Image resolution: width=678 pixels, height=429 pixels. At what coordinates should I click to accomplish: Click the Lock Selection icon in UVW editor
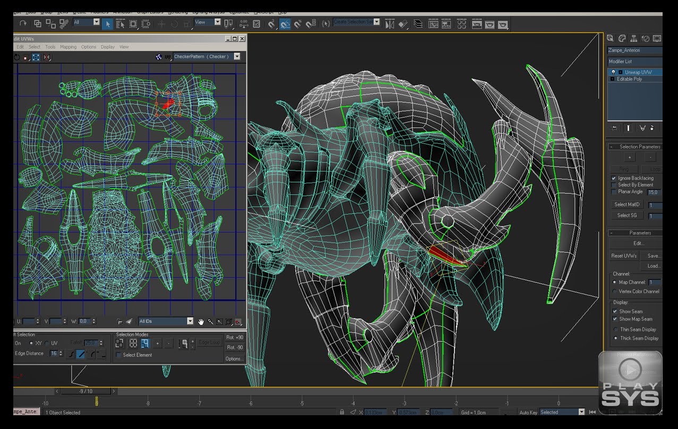tap(120, 322)
